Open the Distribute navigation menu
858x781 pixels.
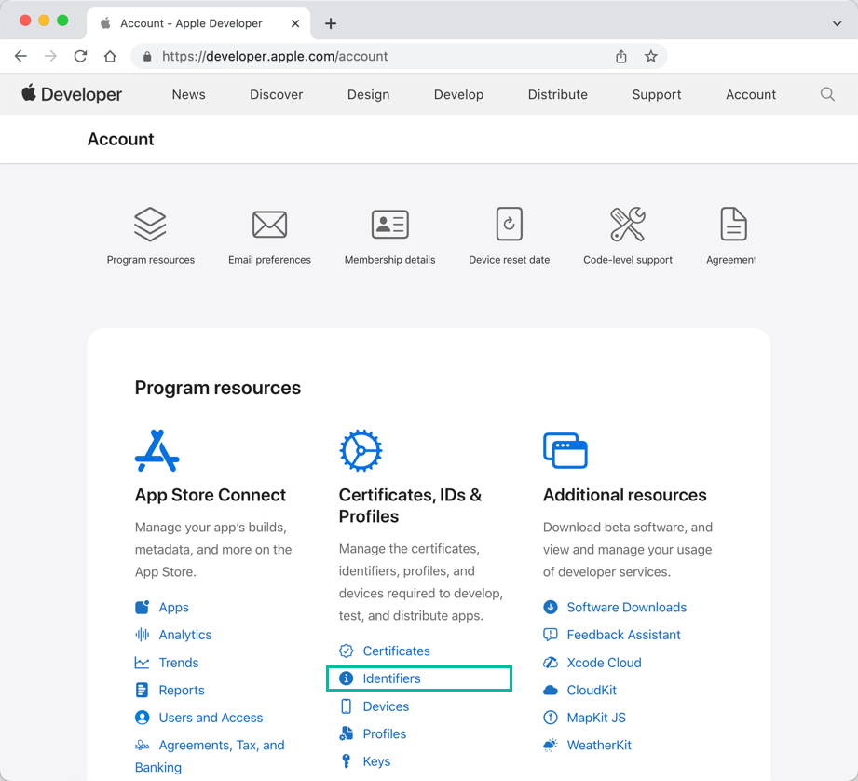pos(557,94)
